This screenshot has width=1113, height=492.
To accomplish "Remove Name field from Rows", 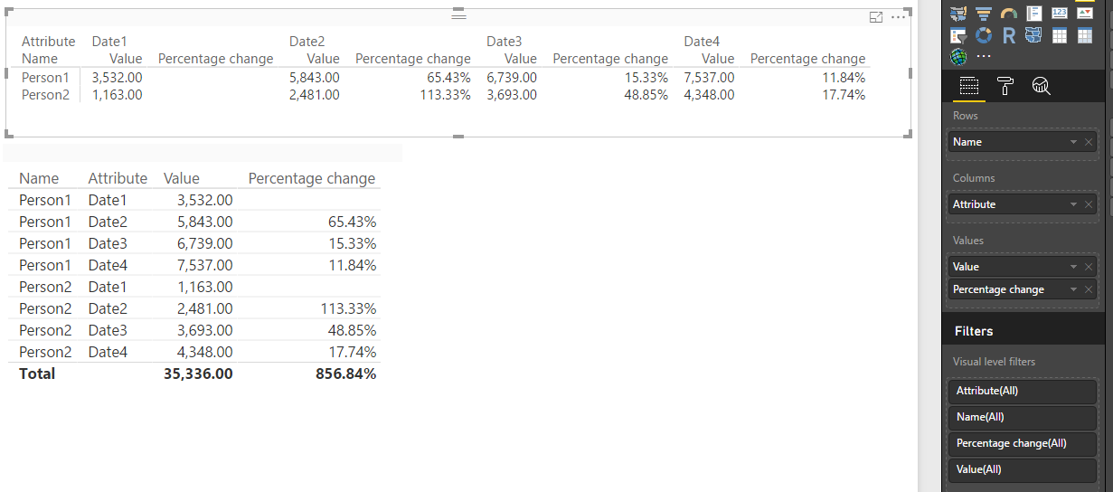I will [x=1089, y=142].
